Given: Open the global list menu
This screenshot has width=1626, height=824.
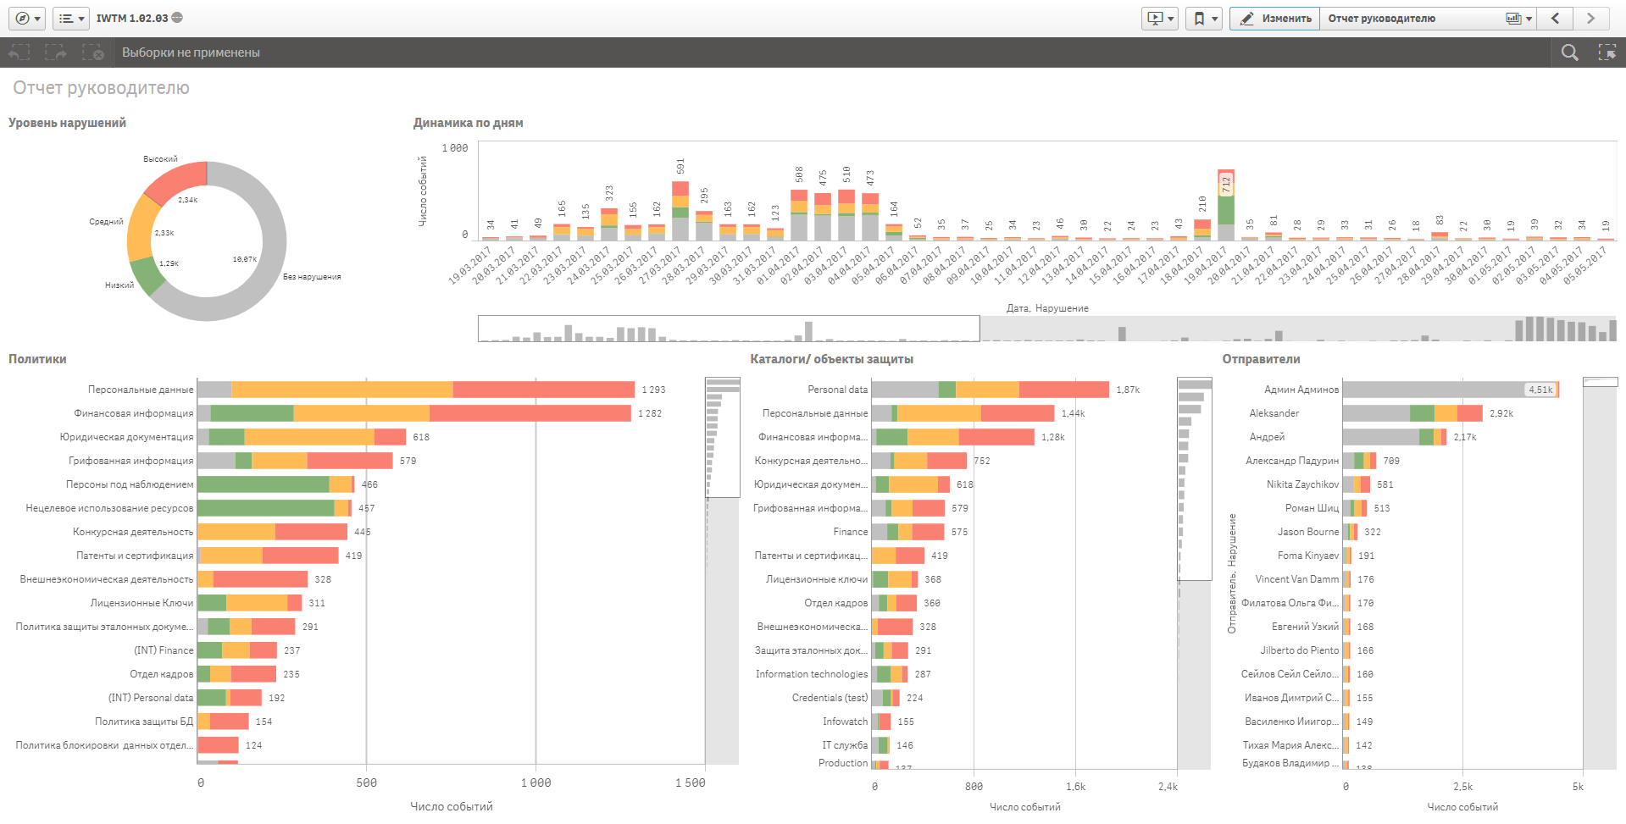Looking at the screenshot, I should click(x=71, y=18).
